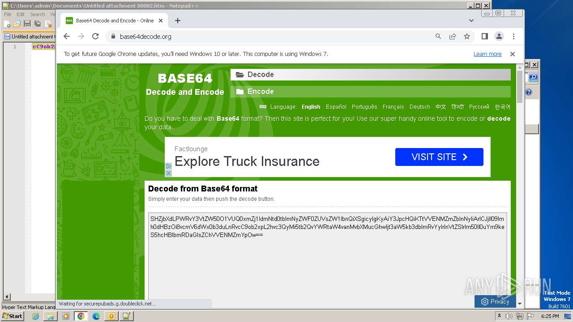This screenshot has height=322, width=573.
Task: Open Internet Explorer from taskbar
Action: point(36,316)
